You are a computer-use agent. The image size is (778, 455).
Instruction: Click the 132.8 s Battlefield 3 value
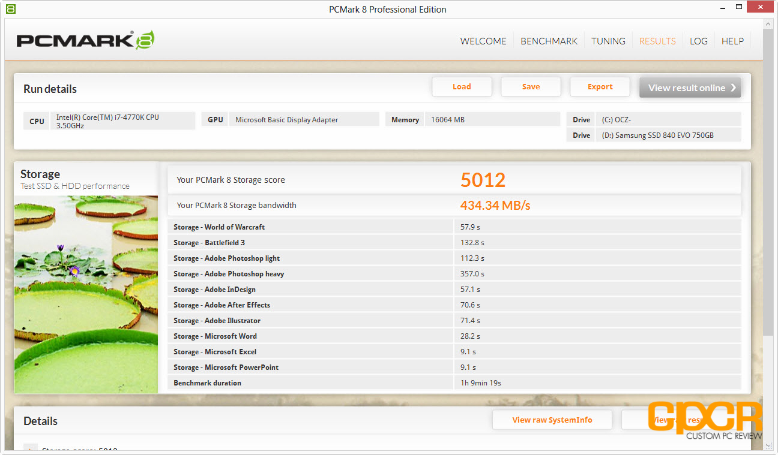tap(472, 243)
